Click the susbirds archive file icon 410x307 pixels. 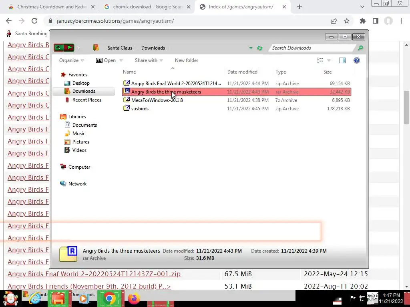coord(127,108)
